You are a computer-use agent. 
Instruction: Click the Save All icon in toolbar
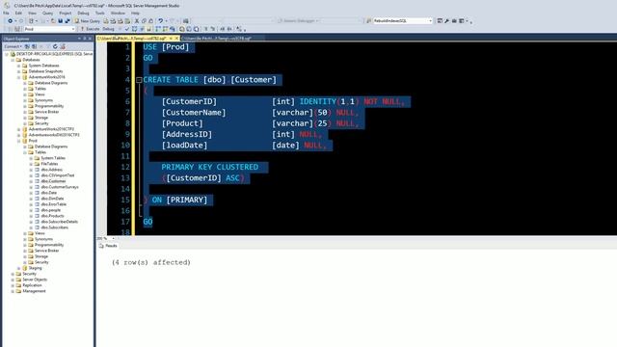coord(67,21)
